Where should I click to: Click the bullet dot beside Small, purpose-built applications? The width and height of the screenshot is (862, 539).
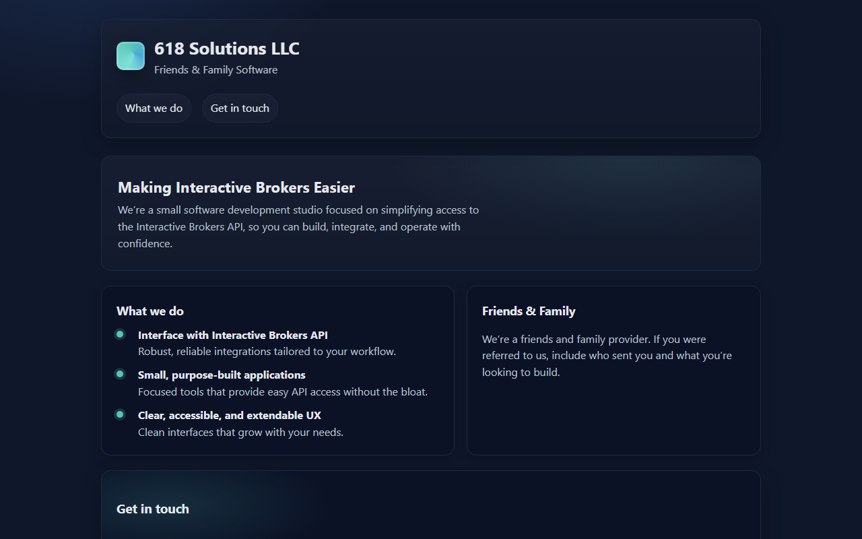tap(120, 374)
